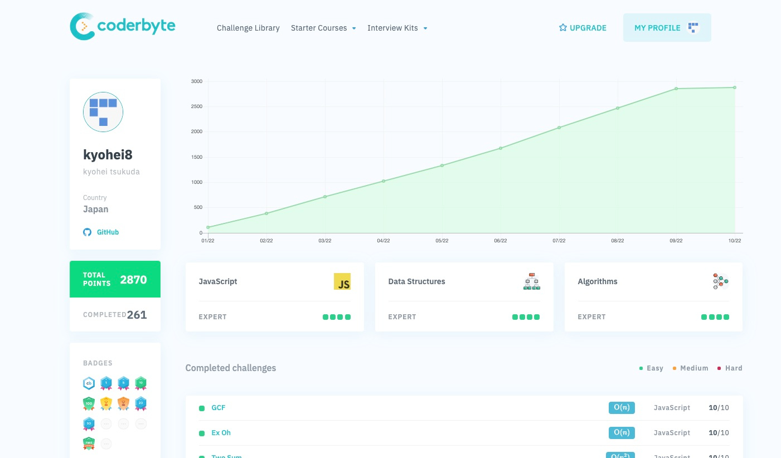Click the green TOTAL POINTS 2870 panel

(x=115, y=279)
